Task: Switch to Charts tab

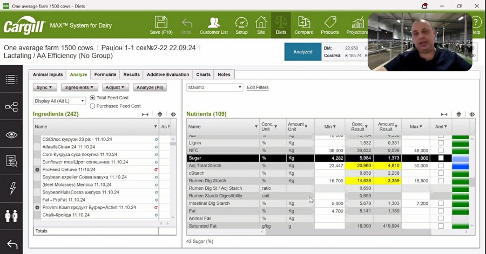Action: tap(204, 74)
